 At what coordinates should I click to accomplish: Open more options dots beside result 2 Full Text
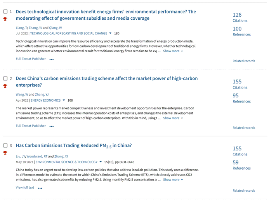click(x=52, y=126)
